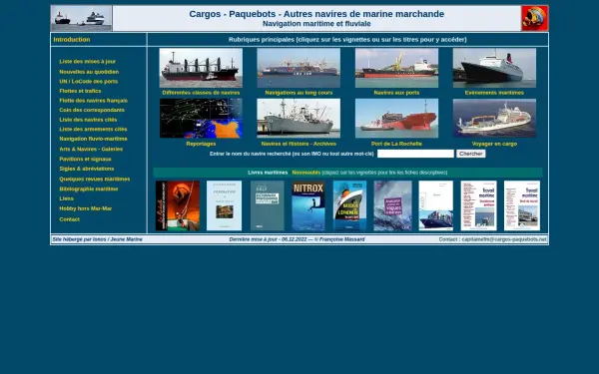Open Bibliographie maritime
The height and width of the screenshot is (374, 599).
89,188
